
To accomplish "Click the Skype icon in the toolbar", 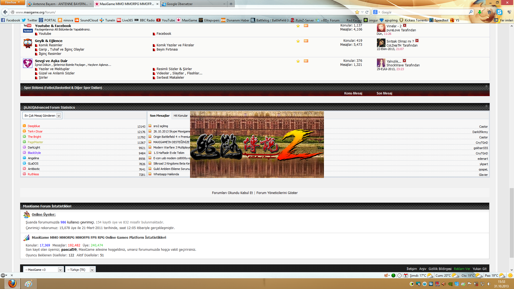I will tap(499, 12).
